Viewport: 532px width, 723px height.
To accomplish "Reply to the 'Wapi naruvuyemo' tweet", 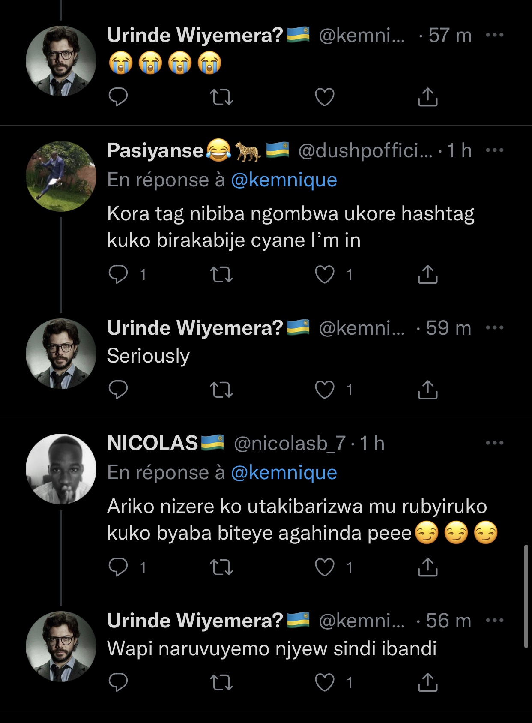I will [118, 682].
